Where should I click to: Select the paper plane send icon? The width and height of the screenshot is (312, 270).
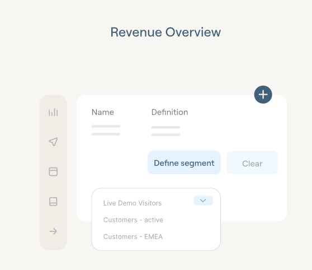(53, 142)
